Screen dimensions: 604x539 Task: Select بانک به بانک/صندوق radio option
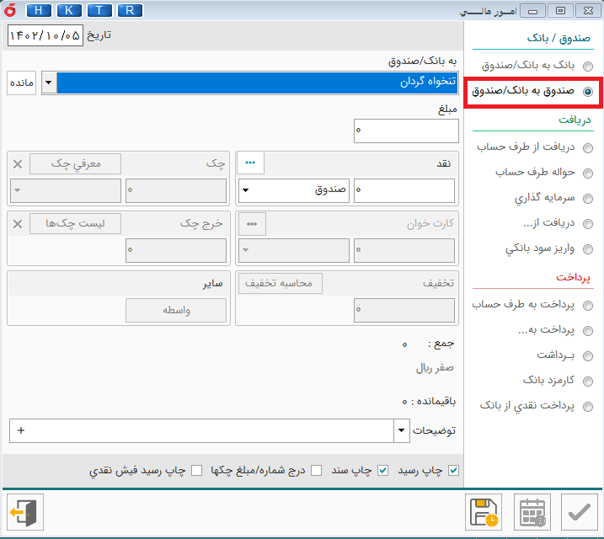click(587, 66)
